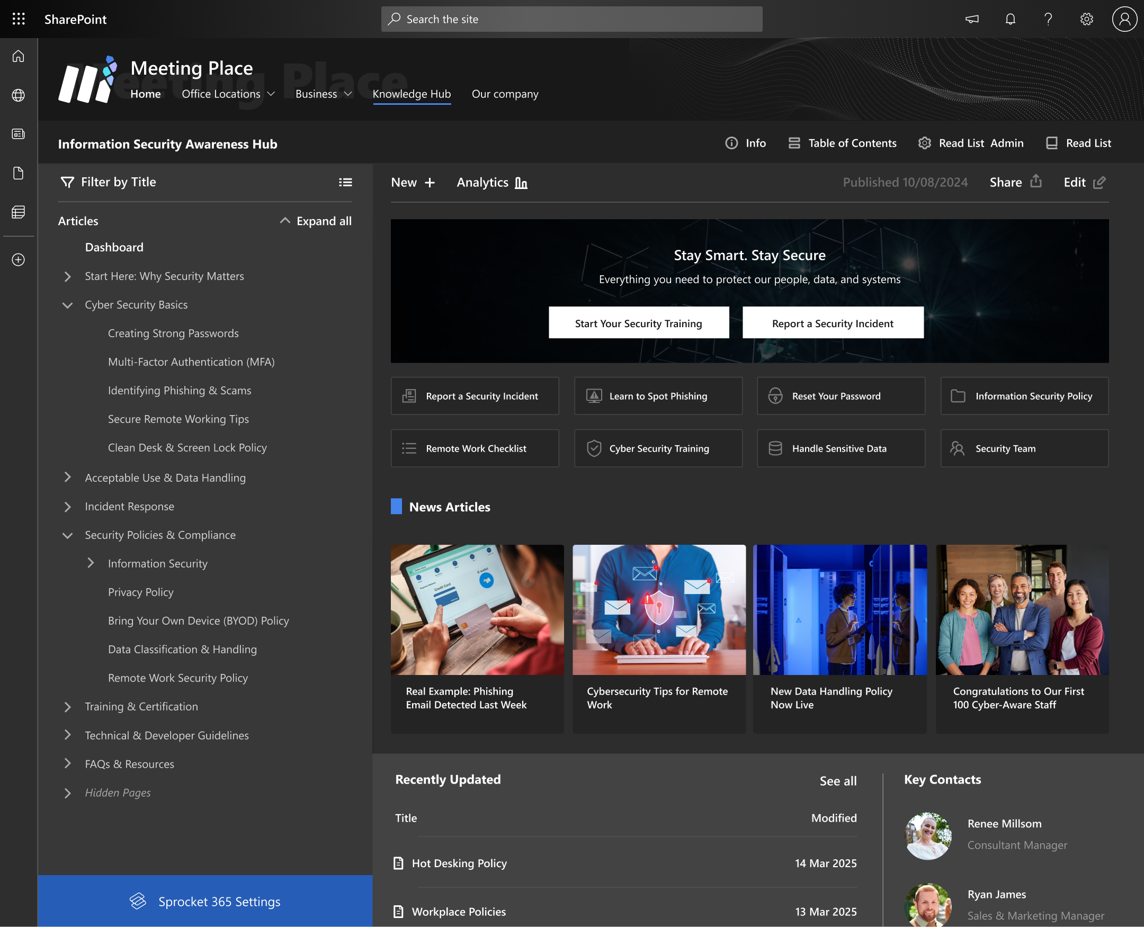Open the app launcher waffle icon

point(19,19)
